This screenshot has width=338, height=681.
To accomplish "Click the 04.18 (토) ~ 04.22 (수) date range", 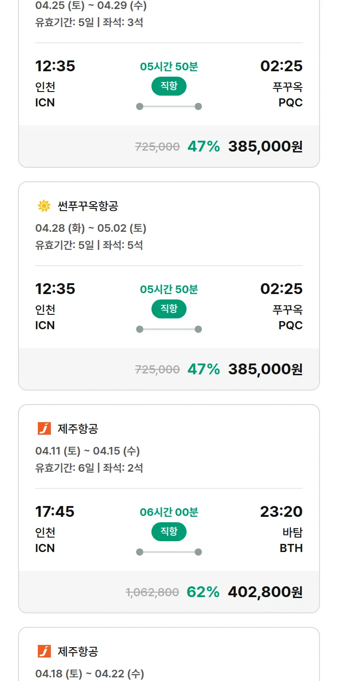I will (x=90, y=674).
